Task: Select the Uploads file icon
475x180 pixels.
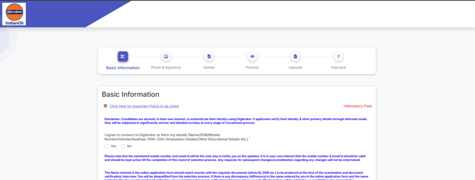Action: 295,56
